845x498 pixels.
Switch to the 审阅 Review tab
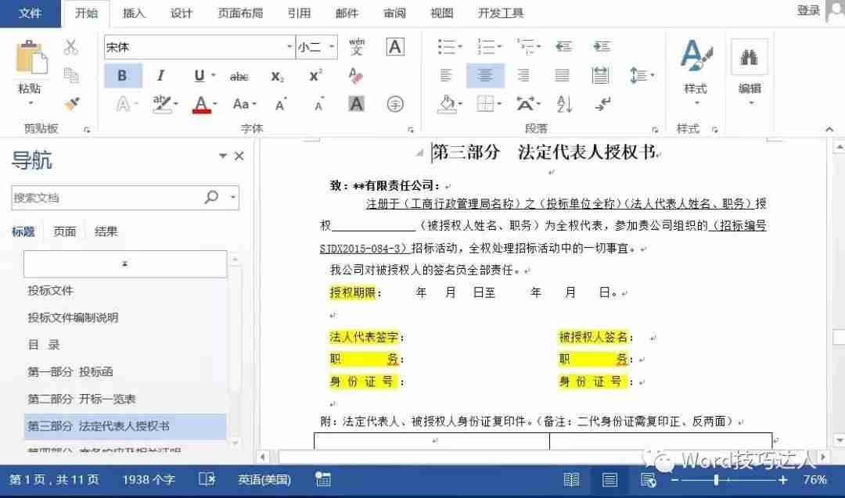click(x=394, y=13)
